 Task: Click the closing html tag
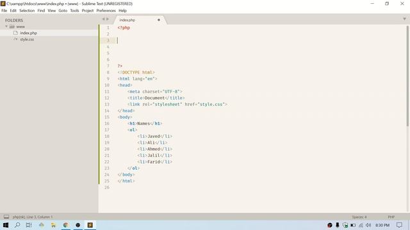click(x=126, y=181)
